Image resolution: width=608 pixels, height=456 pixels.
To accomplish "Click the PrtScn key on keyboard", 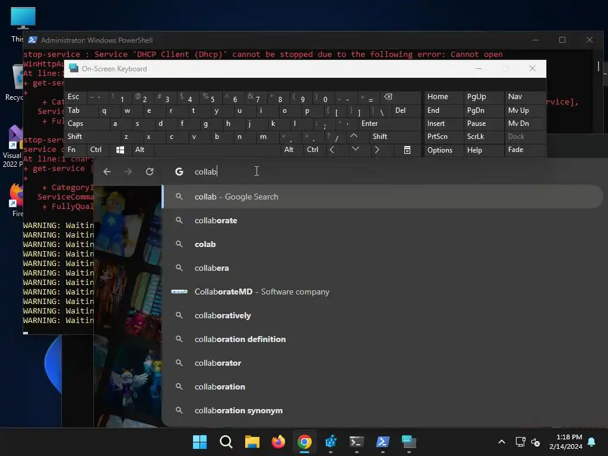I will point(444,137).
